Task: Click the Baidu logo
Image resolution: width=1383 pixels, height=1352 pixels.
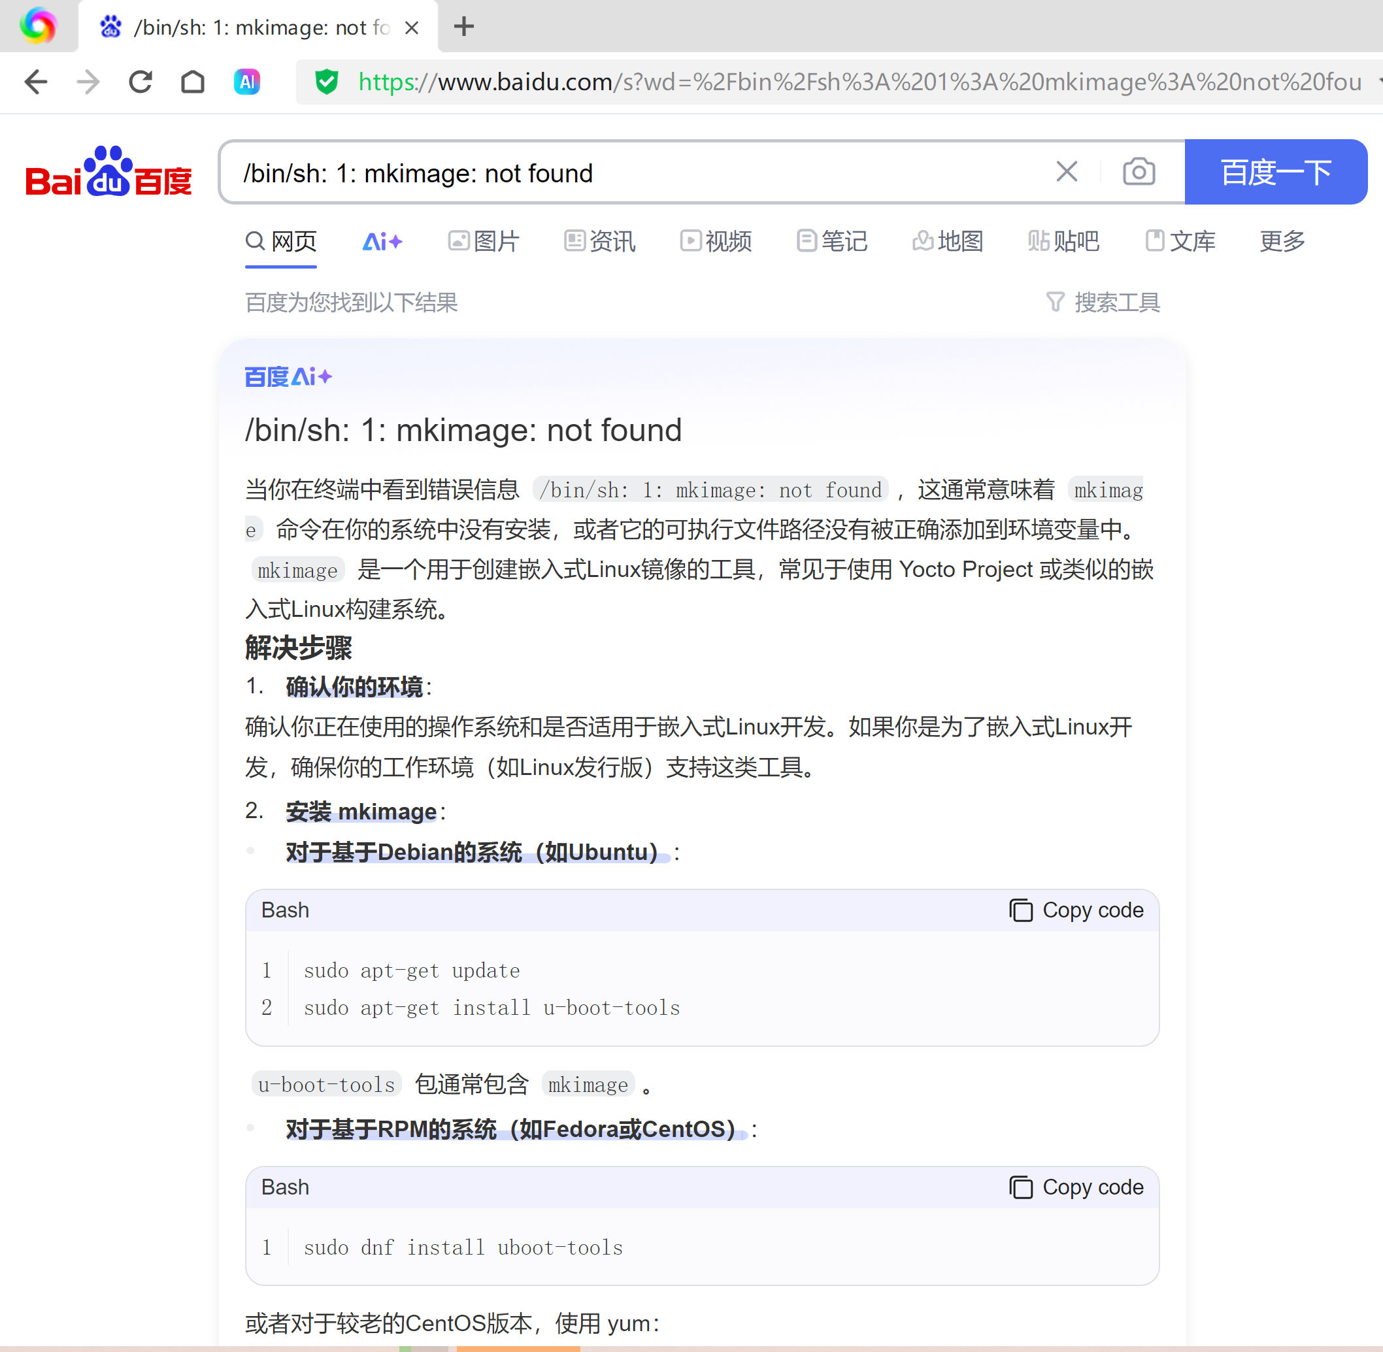Action: pyautogui.click(x=108, y=173)
